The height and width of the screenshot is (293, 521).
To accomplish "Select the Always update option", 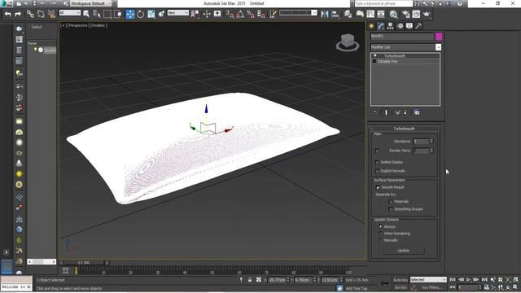I will click(x=380, y=226).
